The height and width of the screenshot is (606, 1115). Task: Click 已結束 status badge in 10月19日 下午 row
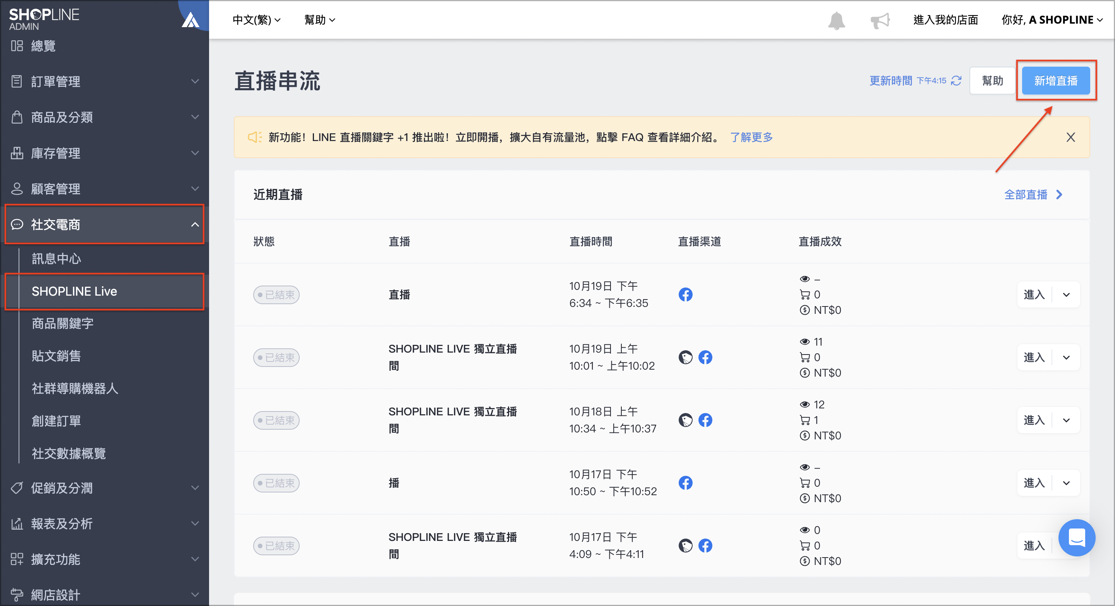point(276,295)
